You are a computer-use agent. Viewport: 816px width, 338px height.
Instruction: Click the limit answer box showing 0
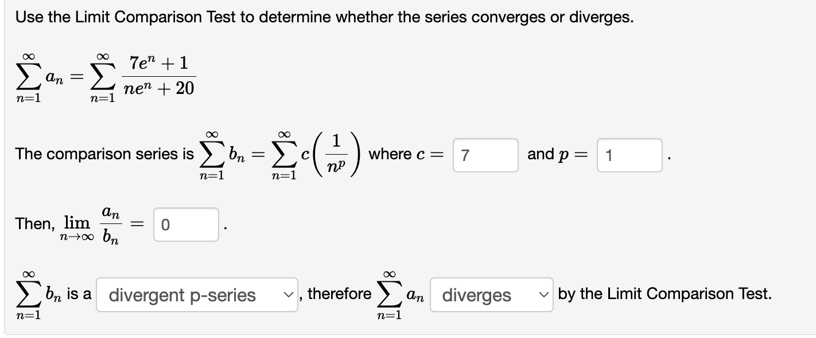185,223
